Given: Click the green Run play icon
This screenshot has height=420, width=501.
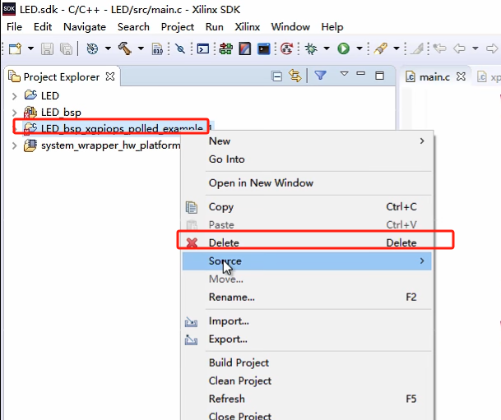Looking at the screenshot, I should 344,48.
